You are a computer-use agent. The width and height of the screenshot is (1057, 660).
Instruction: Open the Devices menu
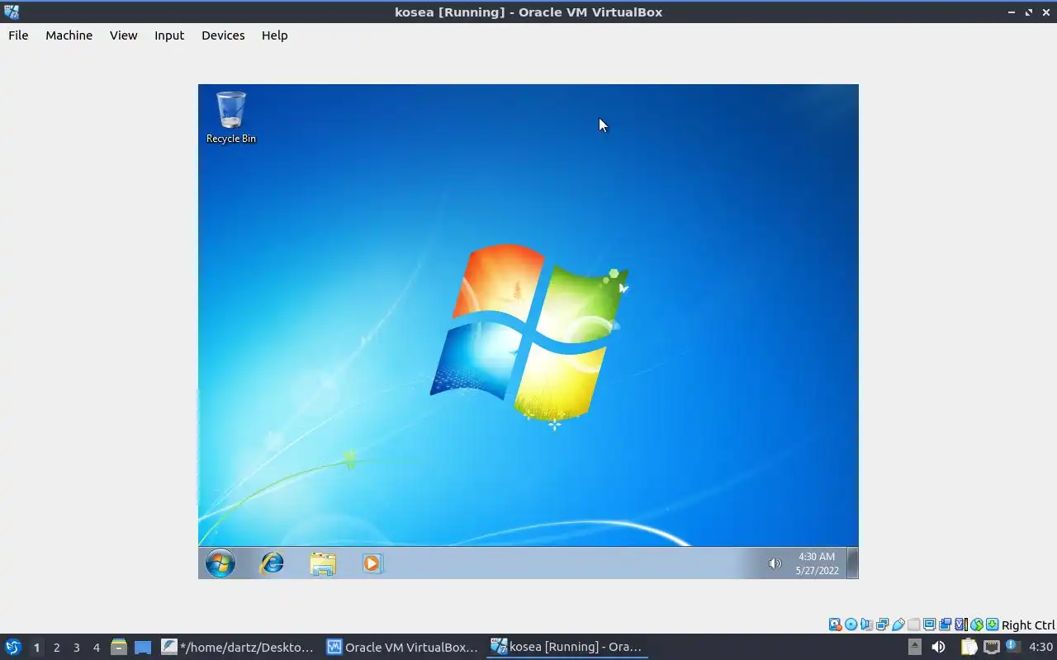tap(223, 35)
